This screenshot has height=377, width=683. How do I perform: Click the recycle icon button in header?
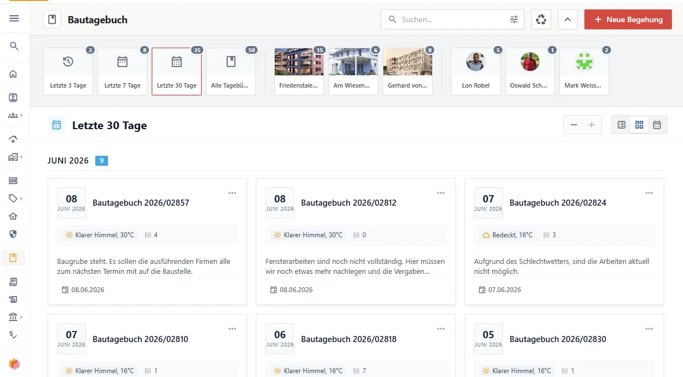pos(541,19)
